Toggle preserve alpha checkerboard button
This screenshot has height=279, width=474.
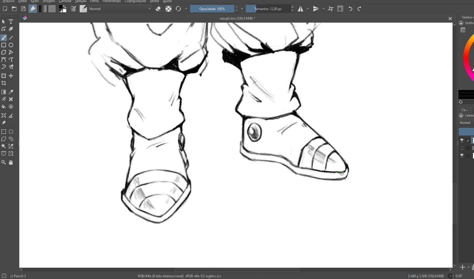pos(168,9)
